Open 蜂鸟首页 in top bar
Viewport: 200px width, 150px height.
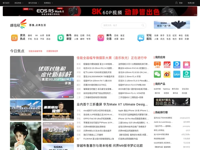[x=6, y=3]
